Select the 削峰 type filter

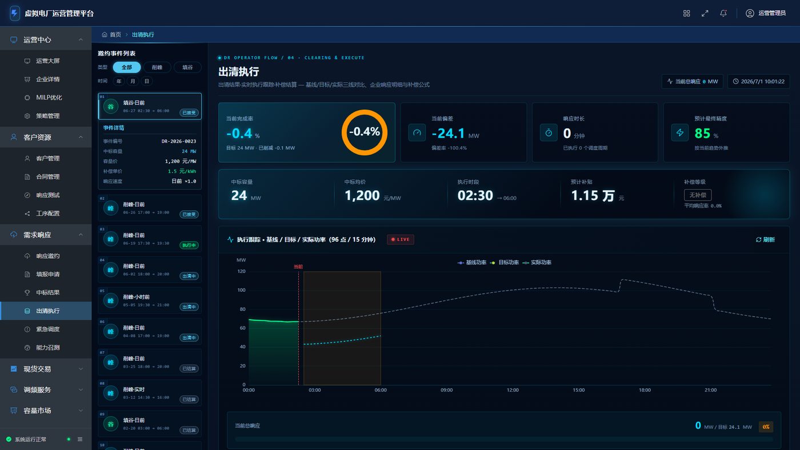point(157,67)
